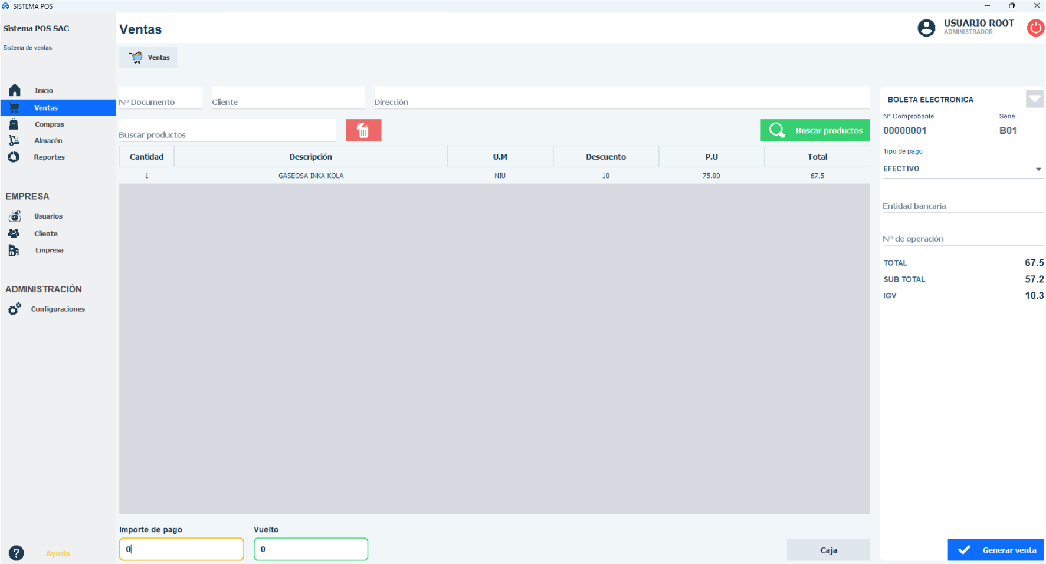This screenshot has width=1046, height=564.
Task: Go to Compras in the sidebar
Action: pyautogui.click(x=50, y=124)
